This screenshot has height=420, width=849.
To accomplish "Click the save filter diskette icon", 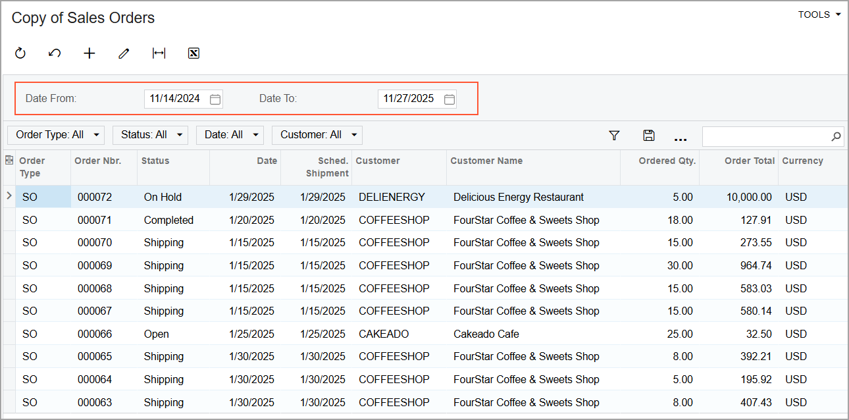I will pyautogui.click(x=648, y=136).
